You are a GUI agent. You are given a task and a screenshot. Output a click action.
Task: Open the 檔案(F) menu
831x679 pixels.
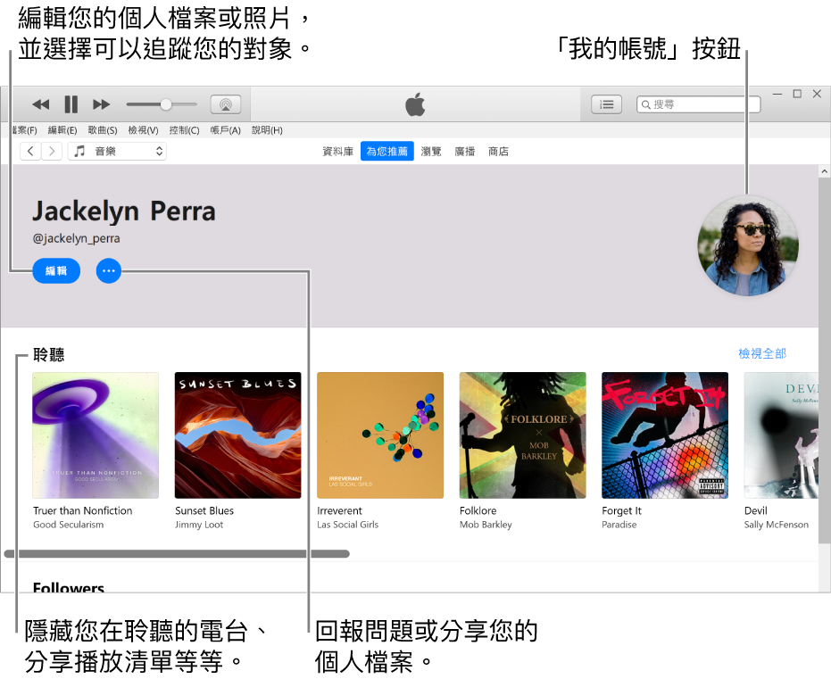coord(23,130)
